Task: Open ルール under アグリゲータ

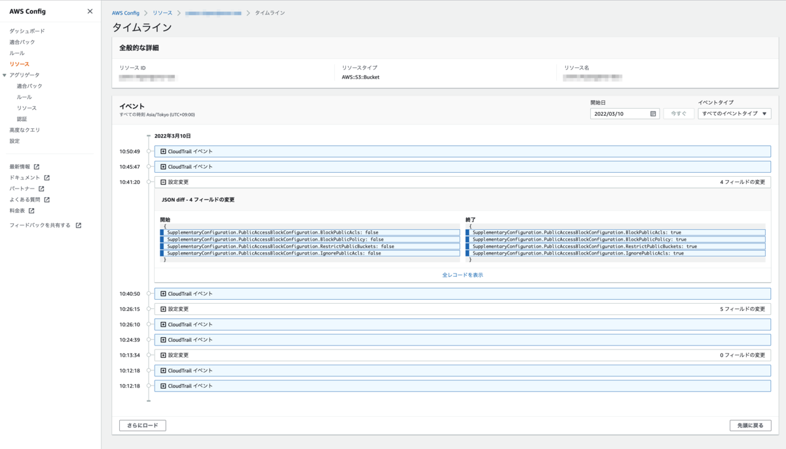Action: (x=24, y=97)
